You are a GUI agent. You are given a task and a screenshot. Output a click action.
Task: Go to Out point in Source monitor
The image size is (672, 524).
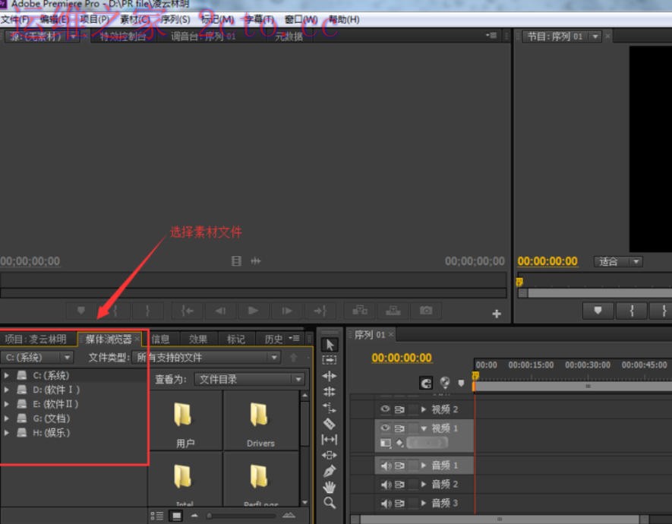point(320,310)
